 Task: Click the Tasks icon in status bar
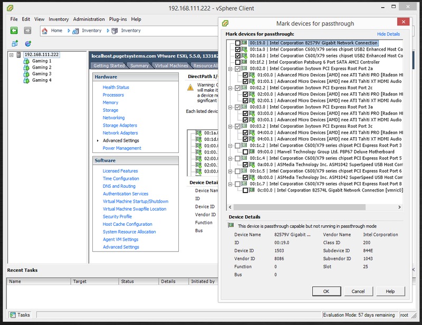pyautogui.click(x=12, y=315)
